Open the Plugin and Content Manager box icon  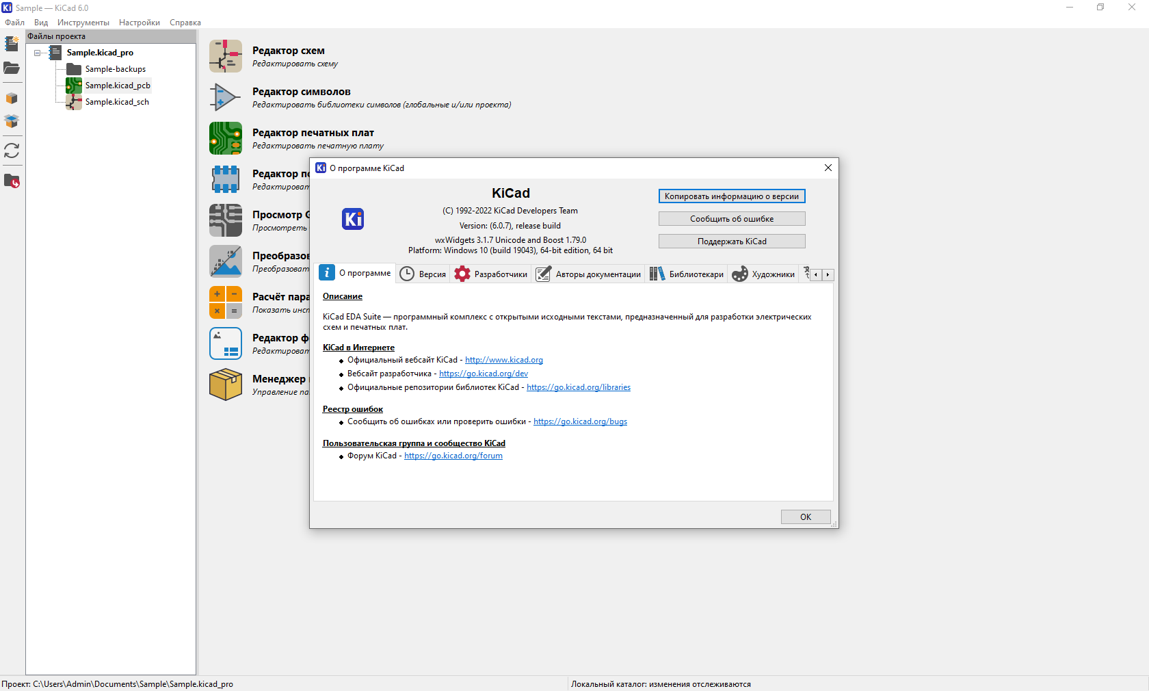(226, 384)
